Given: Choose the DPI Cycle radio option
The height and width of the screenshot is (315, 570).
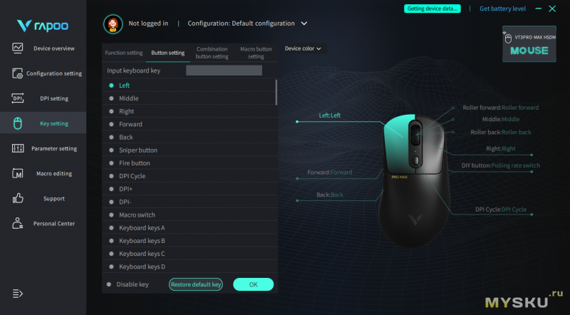Looking at the screenshot, I should [111, 176].
